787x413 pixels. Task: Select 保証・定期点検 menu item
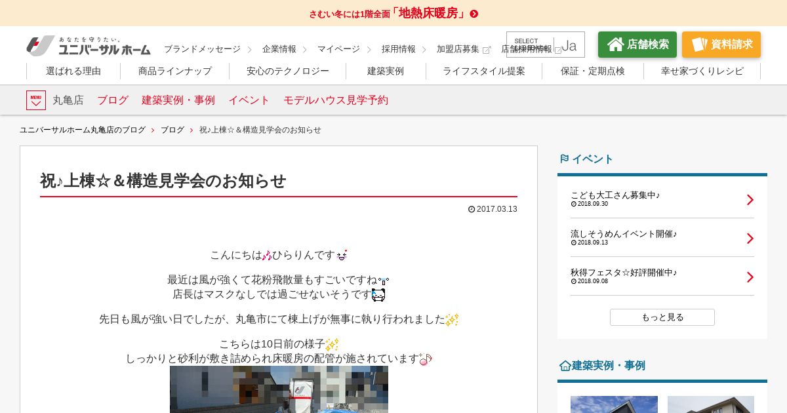coord(592,71)
